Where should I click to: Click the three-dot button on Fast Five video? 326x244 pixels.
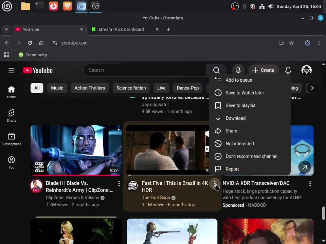(215, 183)
